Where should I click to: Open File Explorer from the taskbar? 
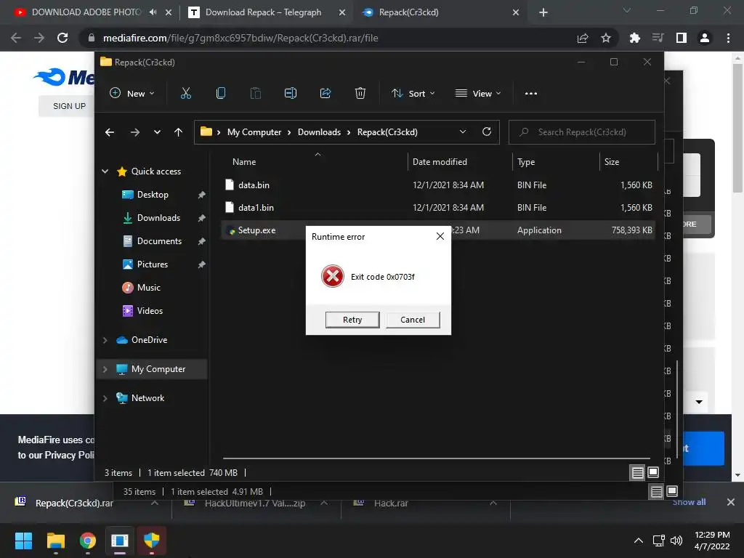click(55, 541)
